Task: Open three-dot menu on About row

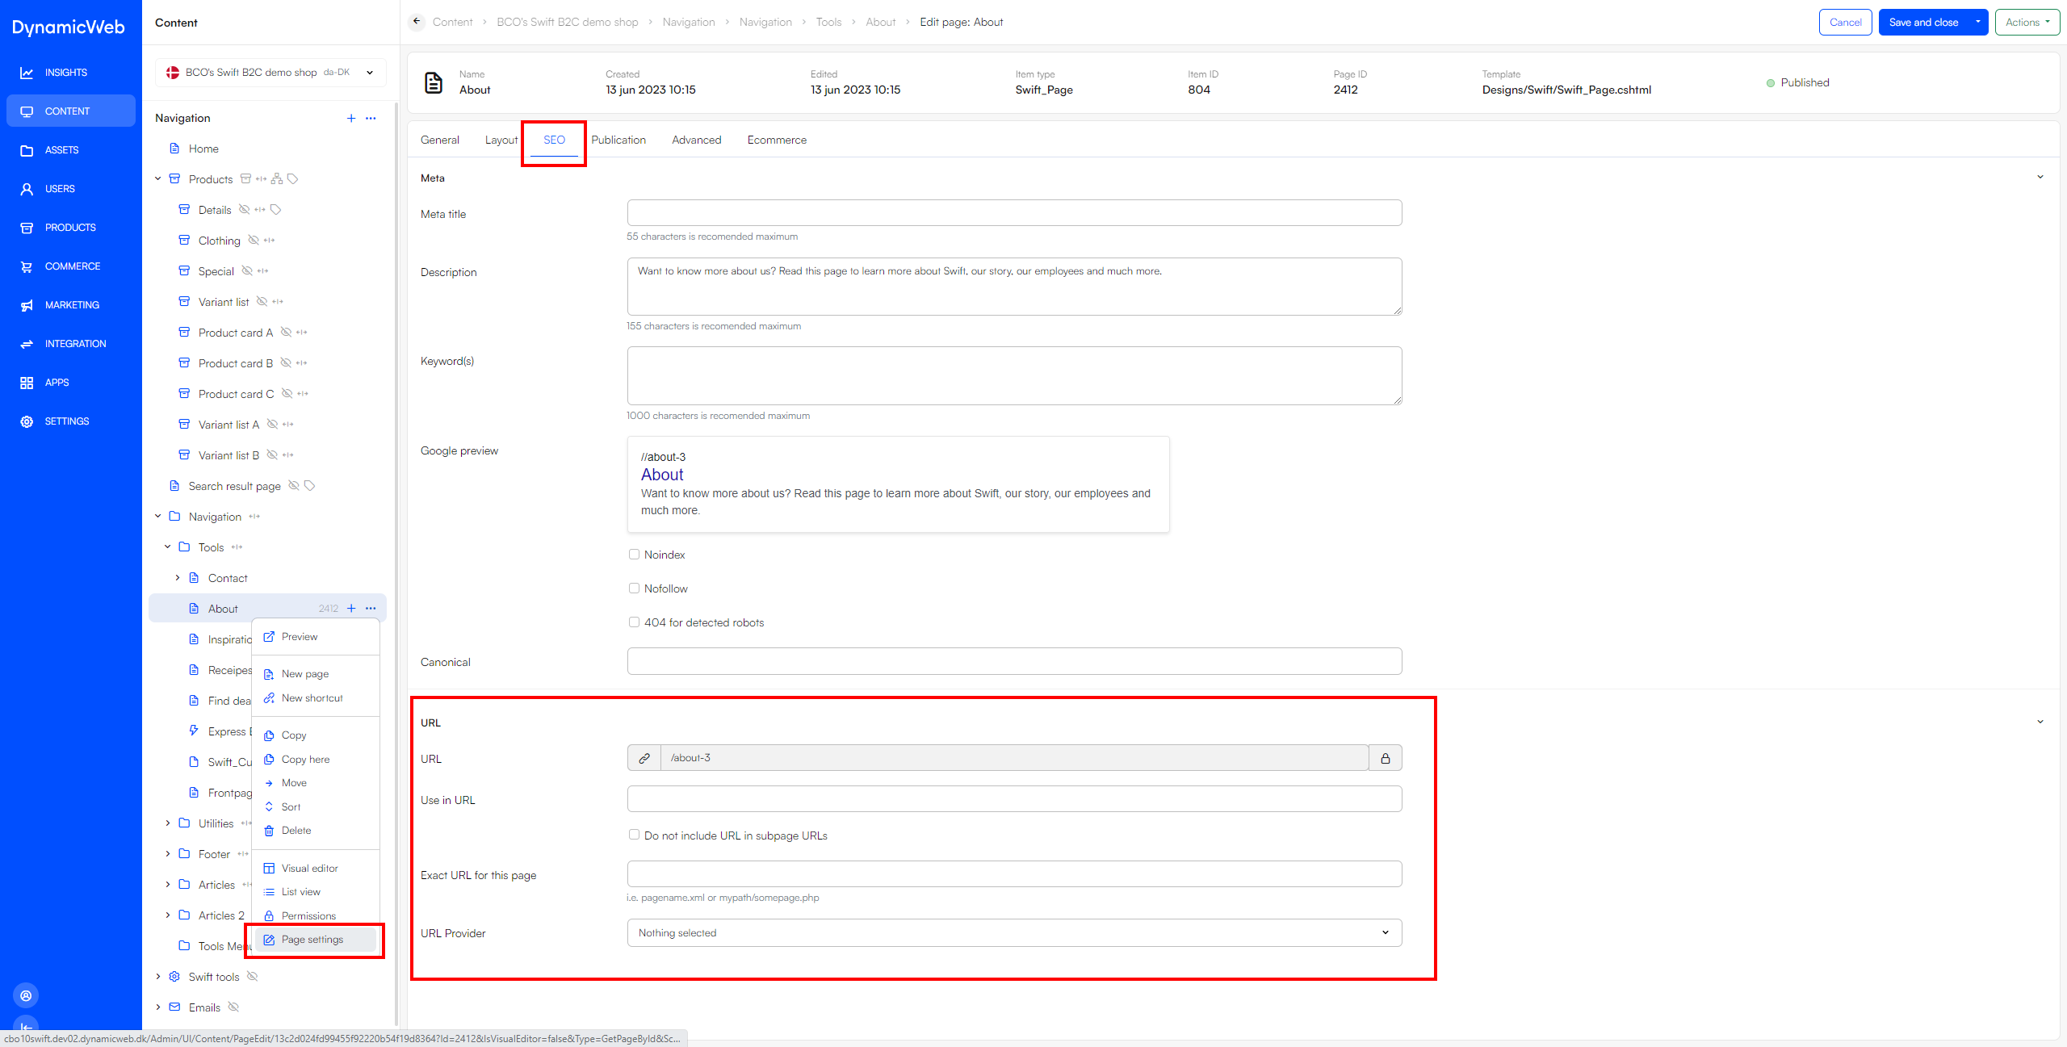Action: coord(371,609)
